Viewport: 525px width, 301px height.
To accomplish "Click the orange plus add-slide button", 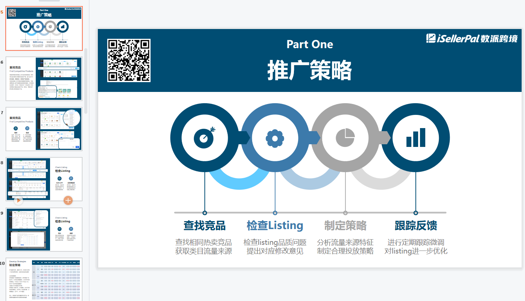I will (68, 200).
